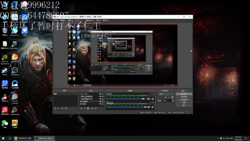Open 设置 settings button in Controls

pyautogui.click(x=184, y=102)
